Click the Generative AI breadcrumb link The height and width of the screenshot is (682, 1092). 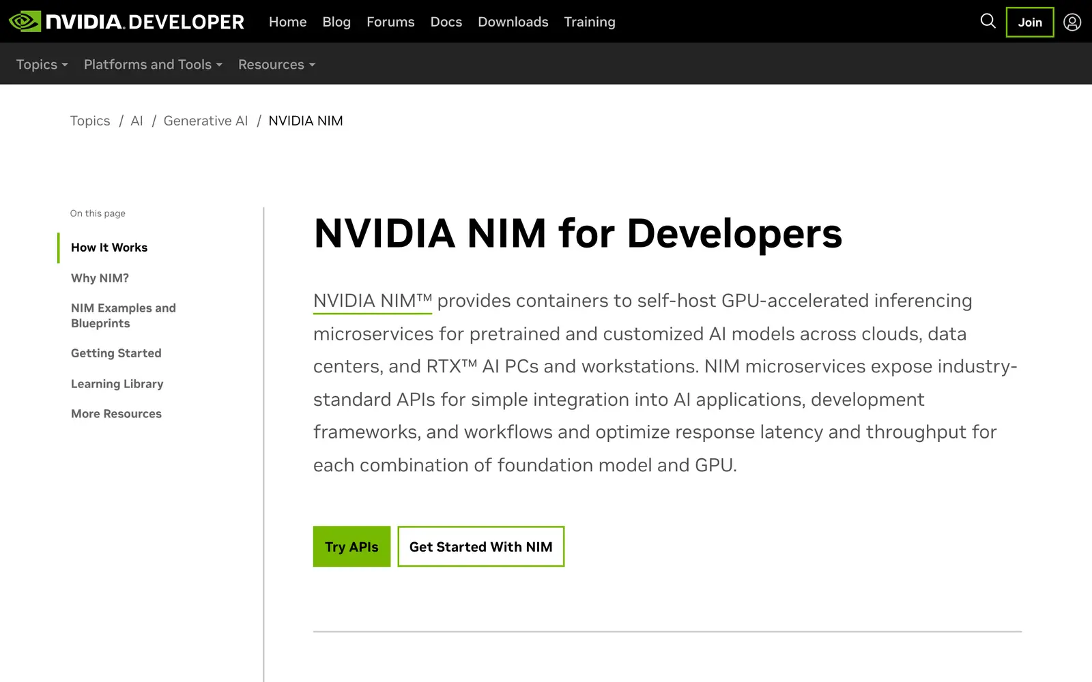click(205, 121)
